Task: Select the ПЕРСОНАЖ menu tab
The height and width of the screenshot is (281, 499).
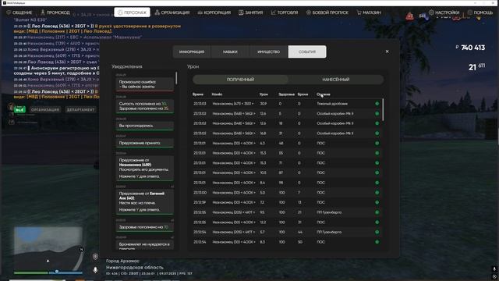Action: (x=132, y=12)
